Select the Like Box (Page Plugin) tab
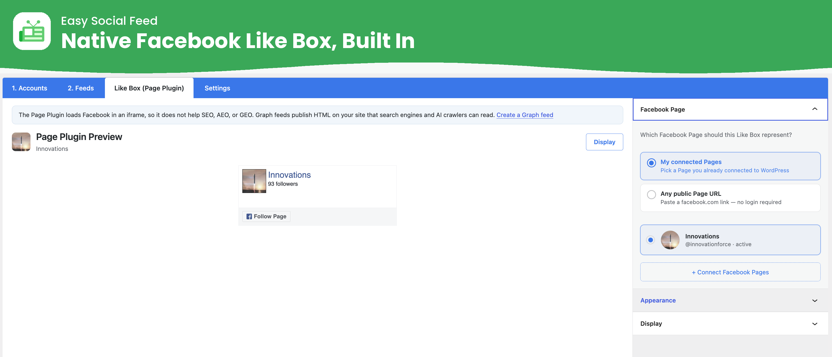The image size is (832, 357). pyautogui.click(x=149, y=88)
